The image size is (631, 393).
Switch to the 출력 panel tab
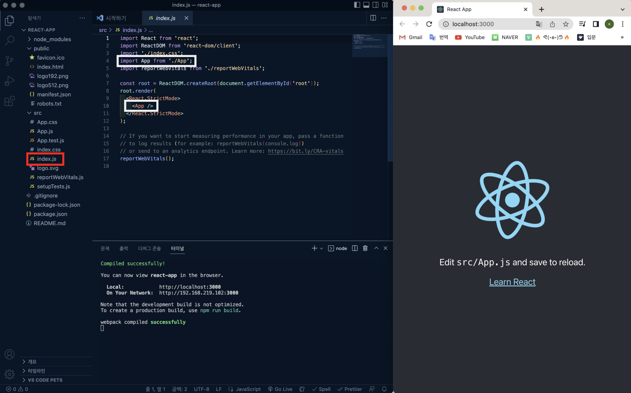click(x=124, y=248)
